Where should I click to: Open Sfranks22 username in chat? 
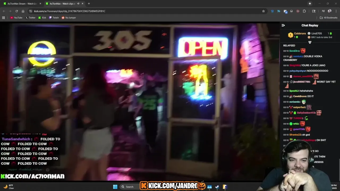tap(295, 135)
